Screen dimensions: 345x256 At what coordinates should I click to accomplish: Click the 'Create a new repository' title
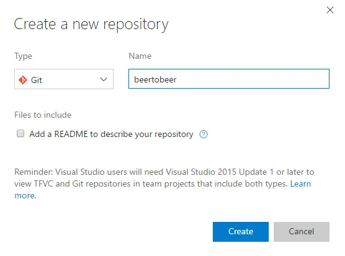(x=91, y=24)
